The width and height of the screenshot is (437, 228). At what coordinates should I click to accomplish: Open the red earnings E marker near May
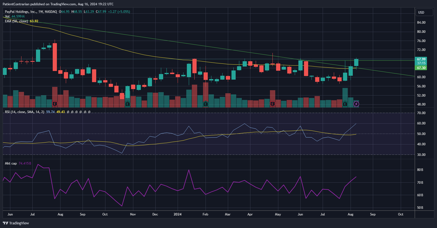272,104
